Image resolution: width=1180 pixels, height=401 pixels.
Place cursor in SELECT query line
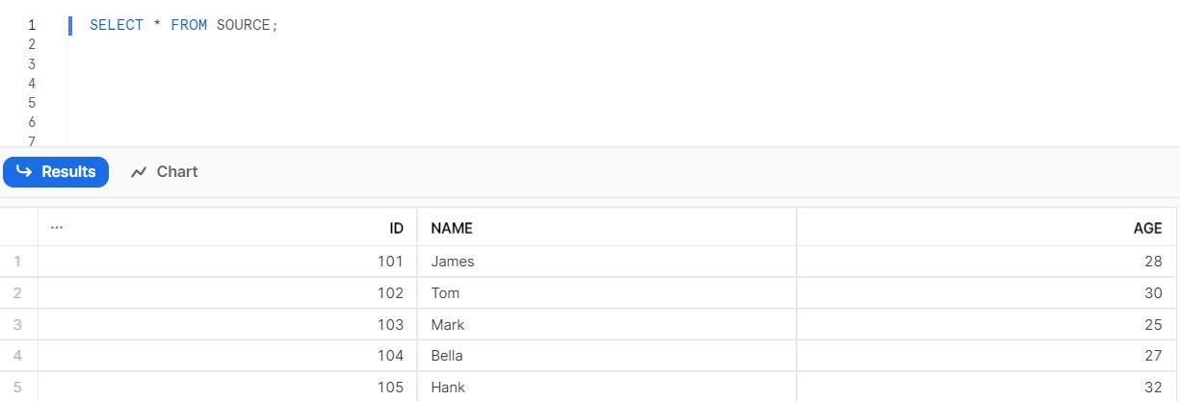pyautogui.click(x=183, y=25)
